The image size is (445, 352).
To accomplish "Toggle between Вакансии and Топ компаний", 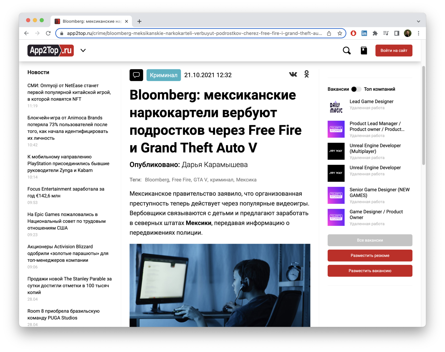I will tap(356, 89).
